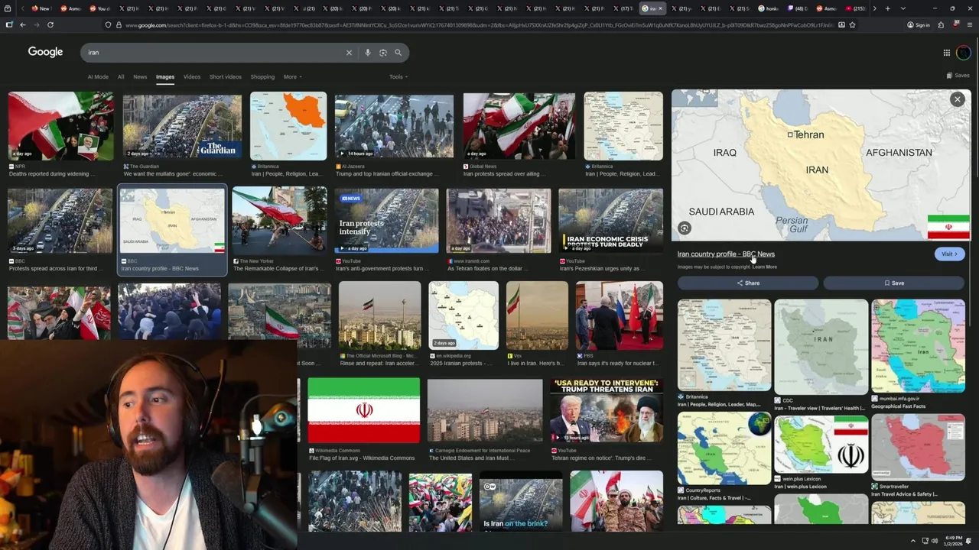Open the PBS leaders meeting thumbnail
979x550 pixels.
tap(620, 315)
